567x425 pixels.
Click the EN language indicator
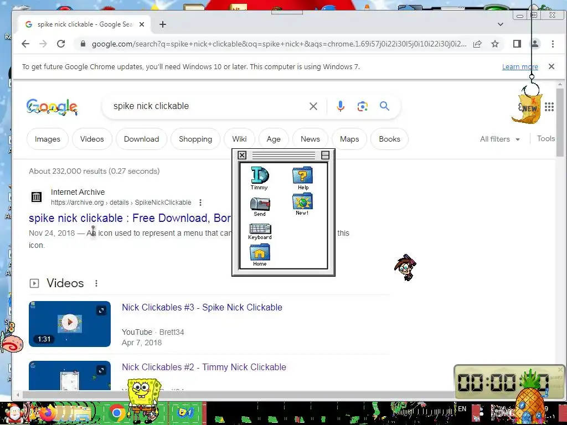[462, 409]
